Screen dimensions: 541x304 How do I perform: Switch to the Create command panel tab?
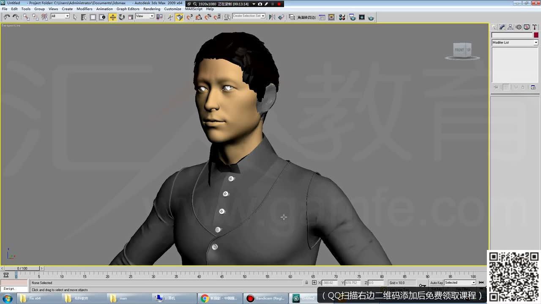495,27
